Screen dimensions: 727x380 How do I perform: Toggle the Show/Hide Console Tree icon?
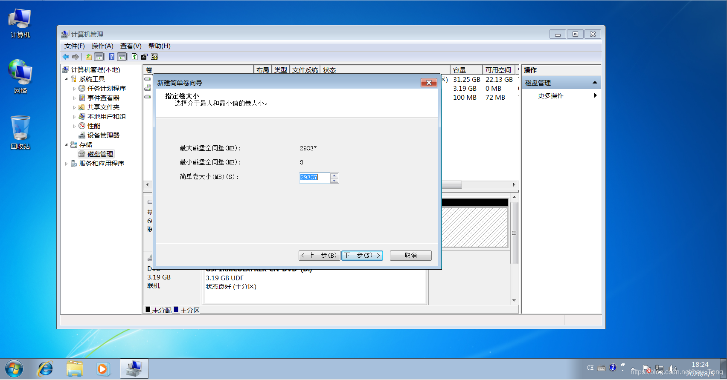(99, 57)
